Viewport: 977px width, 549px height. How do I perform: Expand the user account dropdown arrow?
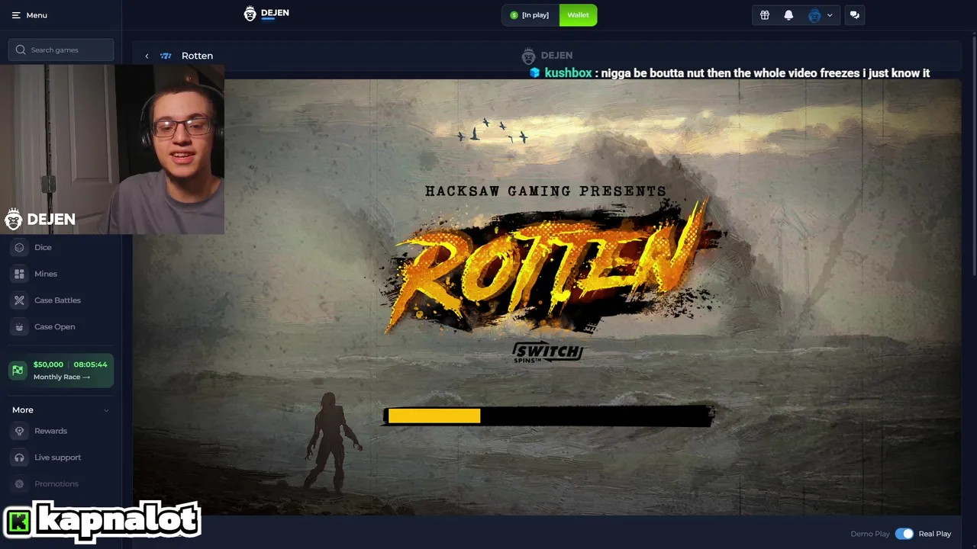coord(830,15)
